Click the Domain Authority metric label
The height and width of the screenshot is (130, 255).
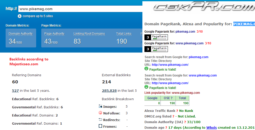(x=20, y=34)
